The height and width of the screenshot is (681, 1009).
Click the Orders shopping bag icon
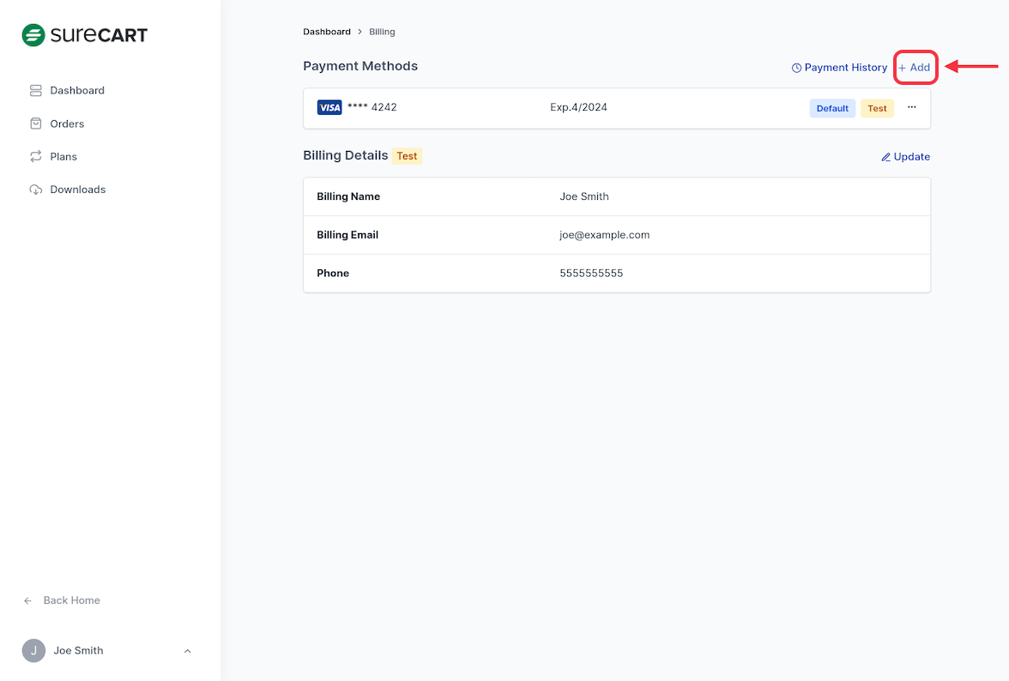35,124
